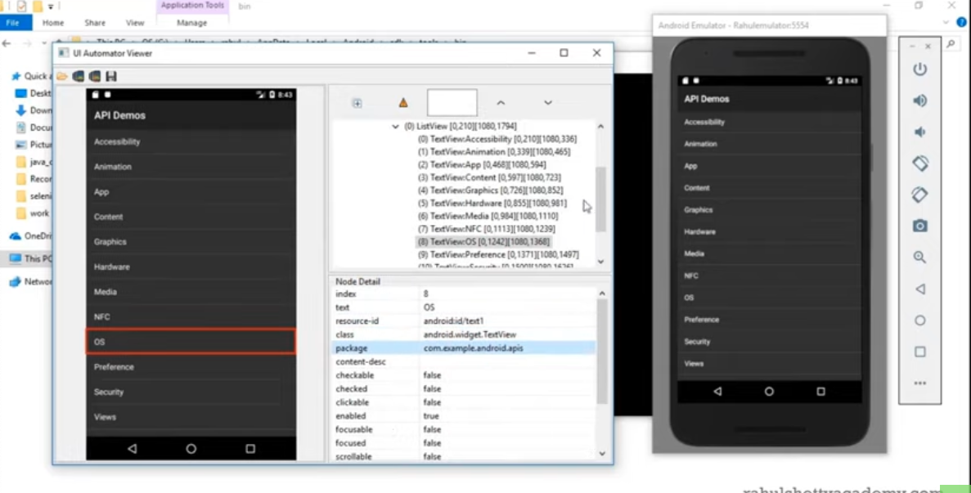Viewport: 971px width, 493px height.
Task: Select TextView:OS tree node
Action: 483,242
